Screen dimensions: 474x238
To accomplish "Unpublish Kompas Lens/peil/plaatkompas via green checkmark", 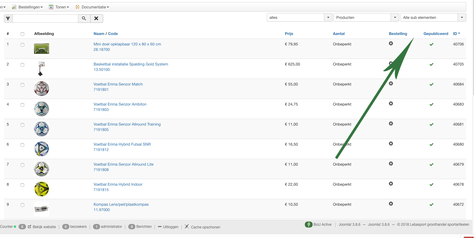I will click(431, 205).
